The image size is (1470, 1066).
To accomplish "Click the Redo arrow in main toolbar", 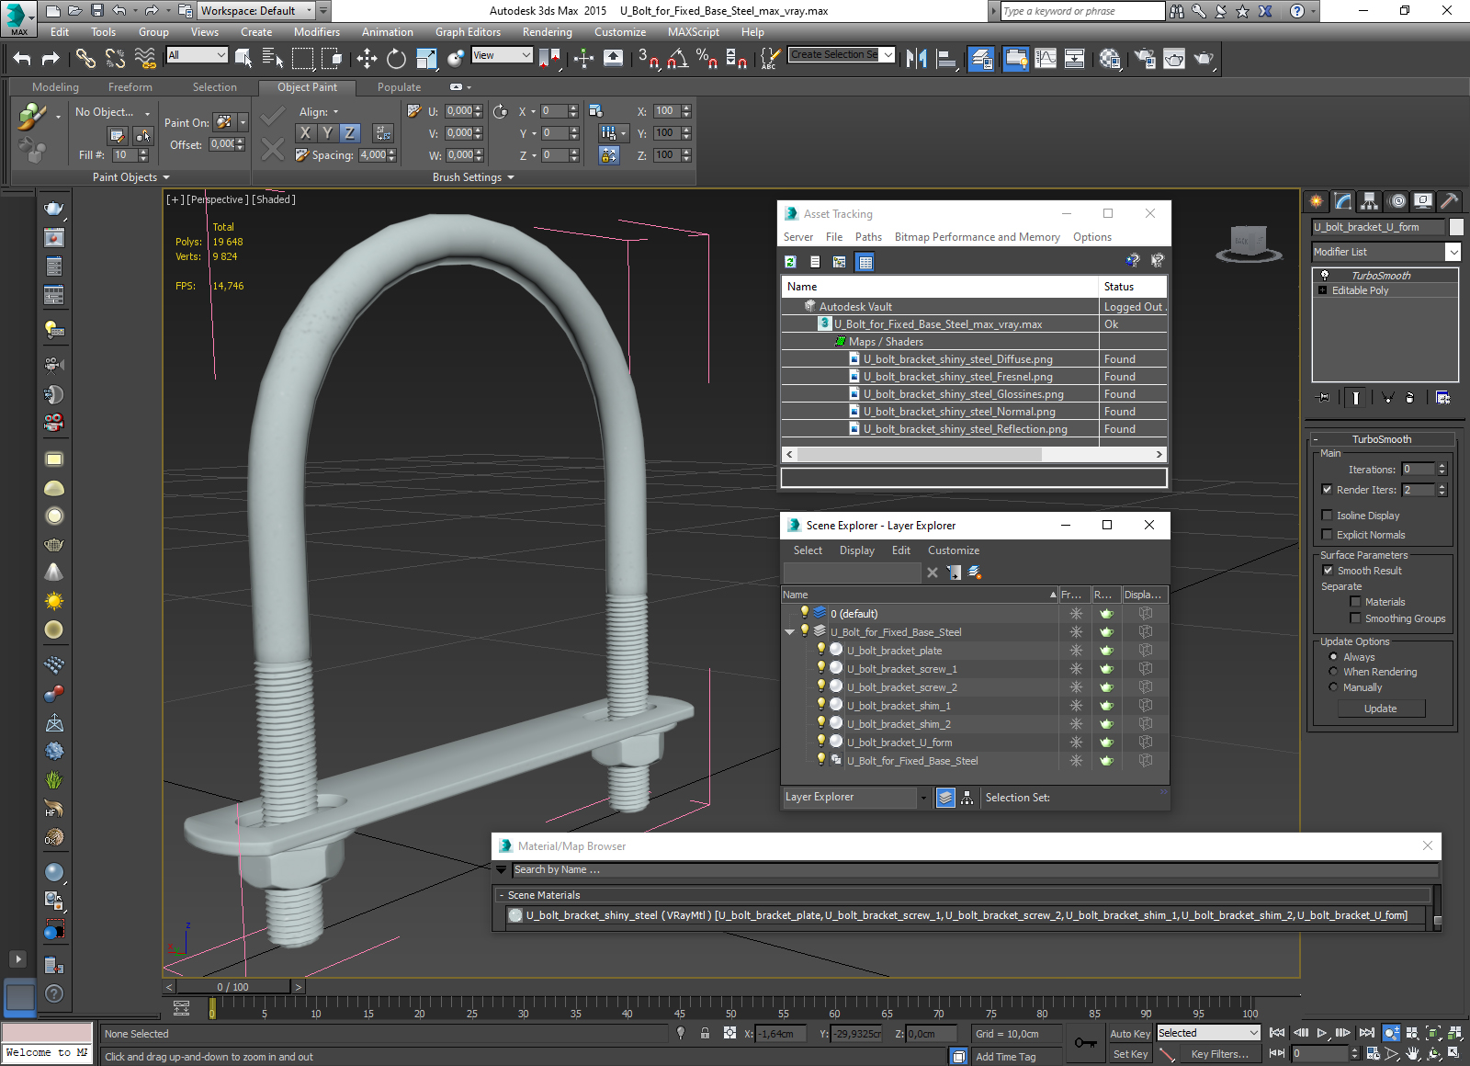I will pyautogui.click(x=51, y=59).
